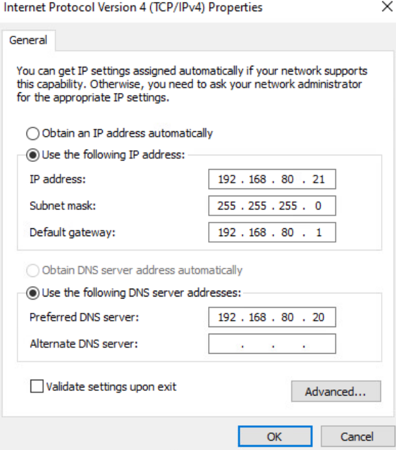Select the General tab
The width and height of the screenshot is (396, 450).
click(x=28, y=40)
